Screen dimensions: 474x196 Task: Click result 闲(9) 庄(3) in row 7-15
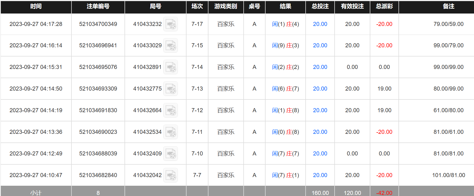click(x=285, y=45)
